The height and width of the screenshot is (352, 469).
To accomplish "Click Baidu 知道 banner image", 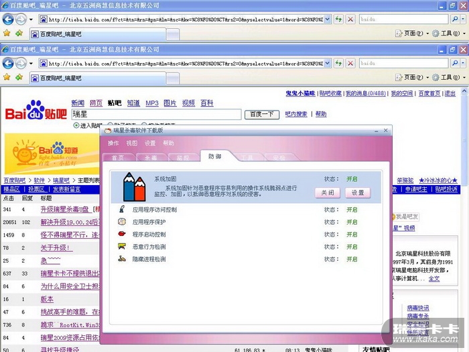I will point(52,154).
